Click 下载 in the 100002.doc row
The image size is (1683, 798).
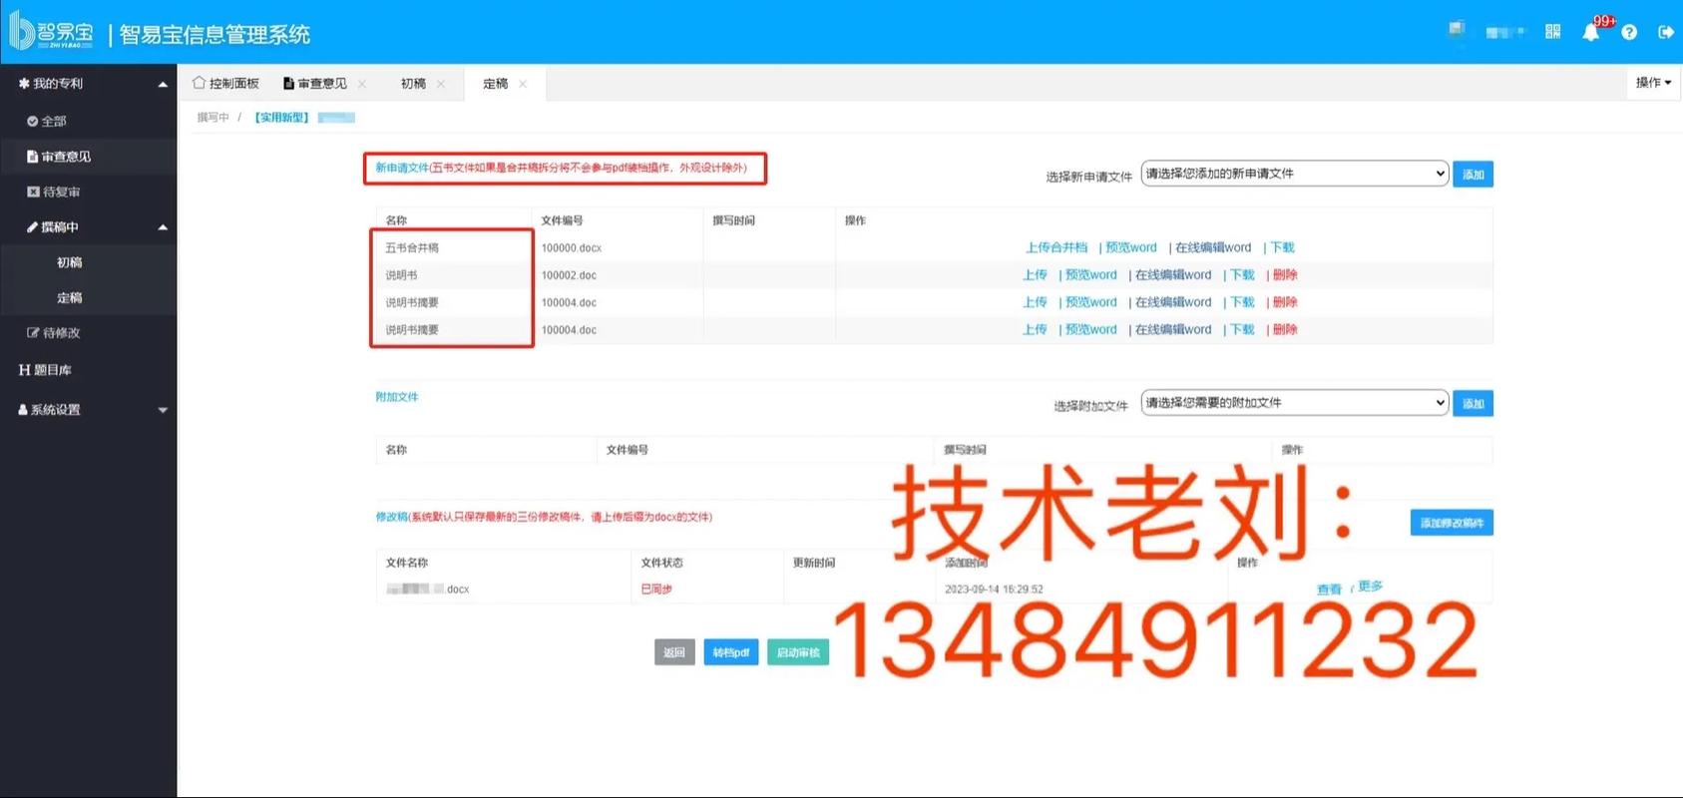tap(1242, 274)
